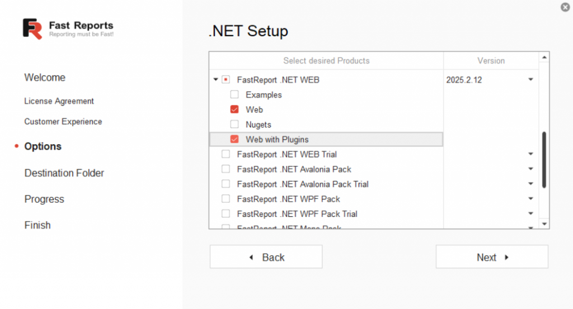
Task: Click scrollbar up arrow in product list
Action: (x=544, y=58)
